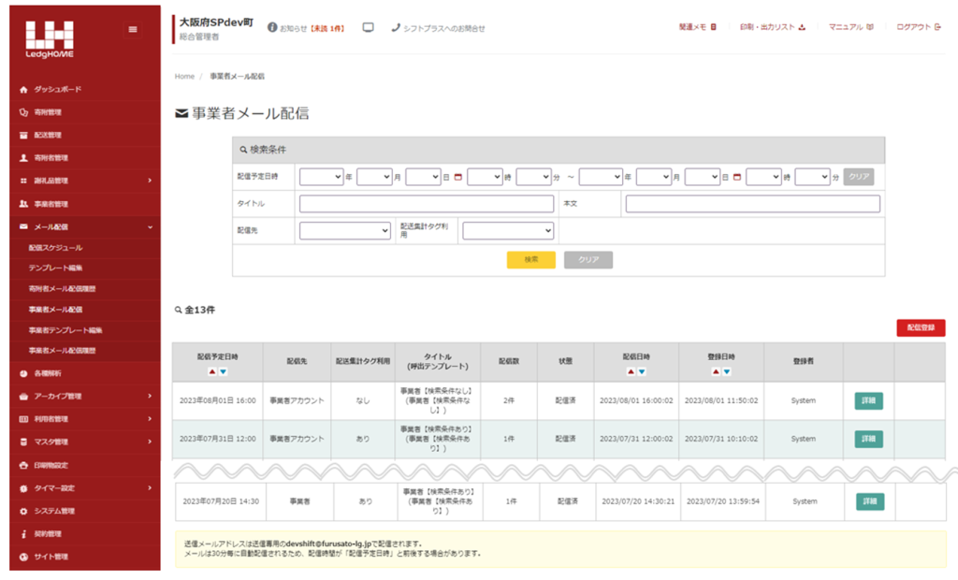Viewport: 958px width, 580px height.
Task: Click the monitor icon in the header
Action: tap(368, 28)
